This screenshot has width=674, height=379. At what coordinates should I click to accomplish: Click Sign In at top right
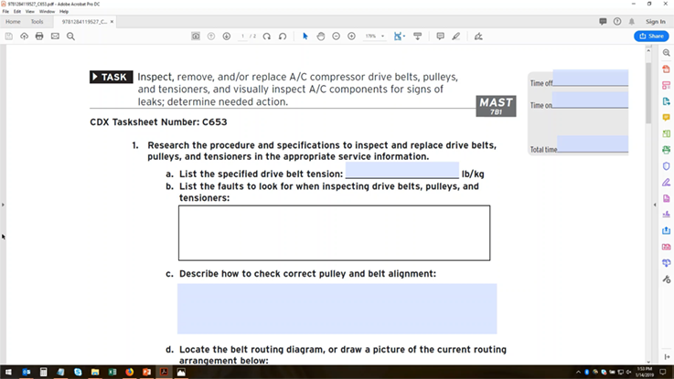coord(655,21)
